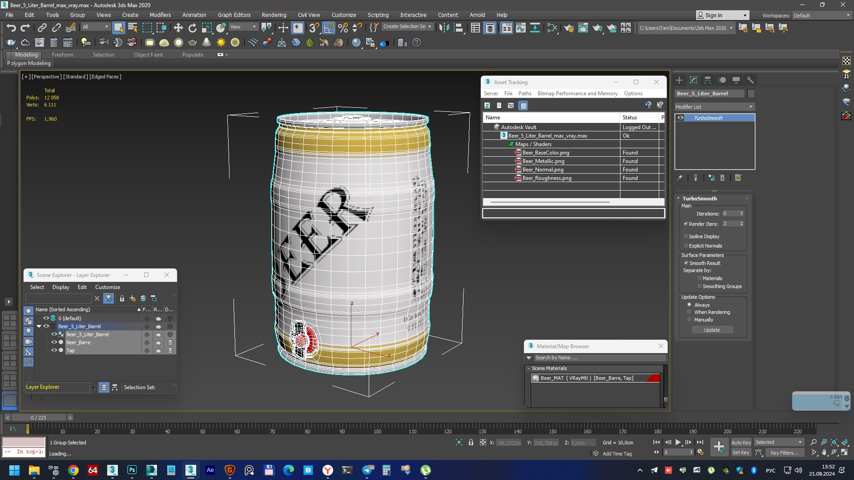
Task: Click the Update button
Action: pos(712,330)
